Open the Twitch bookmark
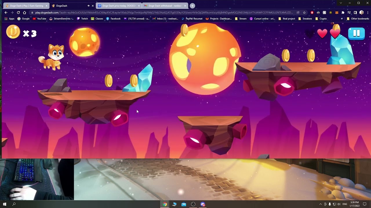The height and width of the screenshot is (208, 371). point(82,18)
